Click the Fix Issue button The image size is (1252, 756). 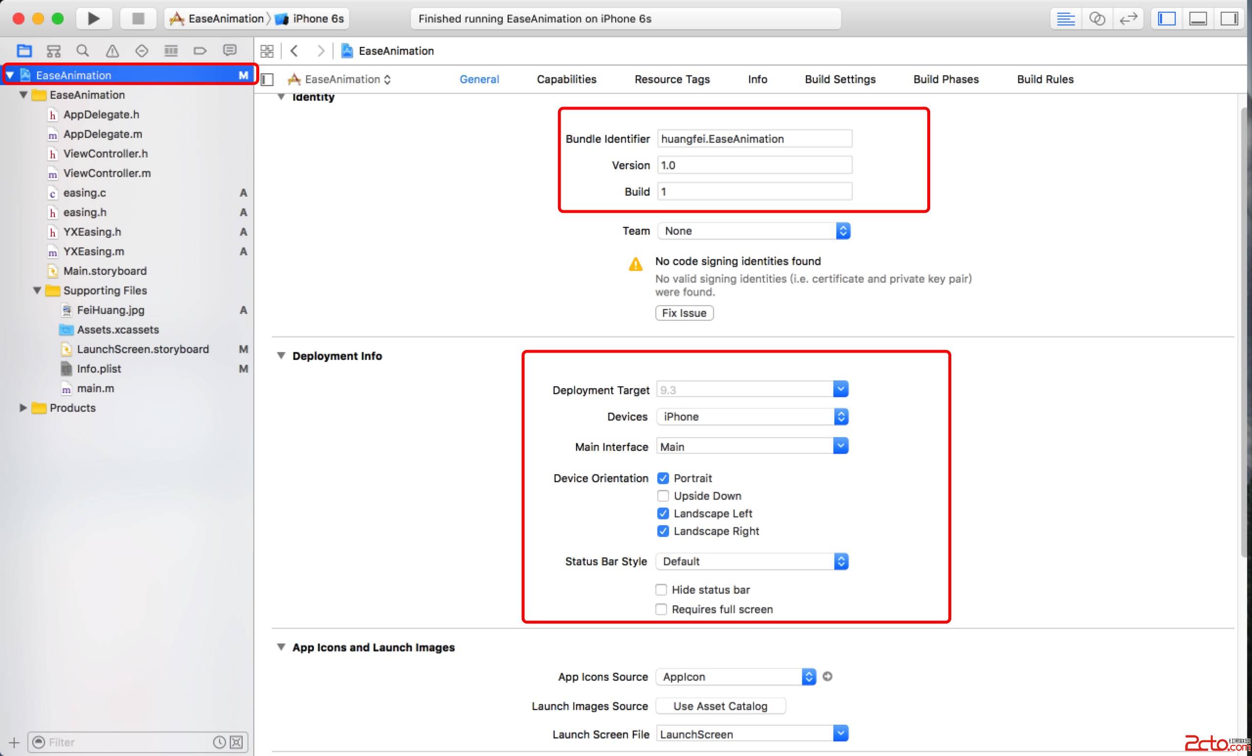(684, 313)
